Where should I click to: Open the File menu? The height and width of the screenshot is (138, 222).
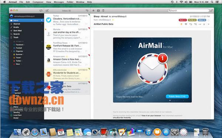click(x=21, y=2)
